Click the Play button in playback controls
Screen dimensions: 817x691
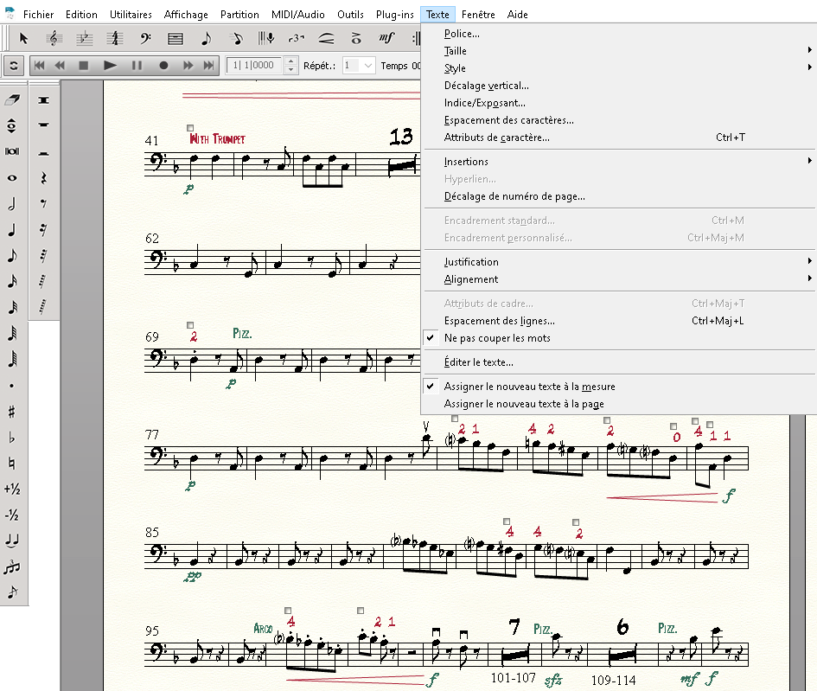110,65
